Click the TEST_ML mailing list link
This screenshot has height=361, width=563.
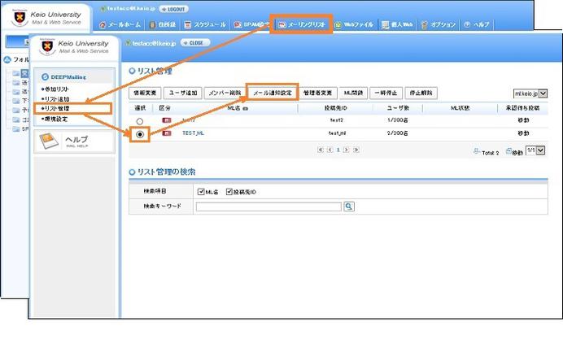(192, 133)
